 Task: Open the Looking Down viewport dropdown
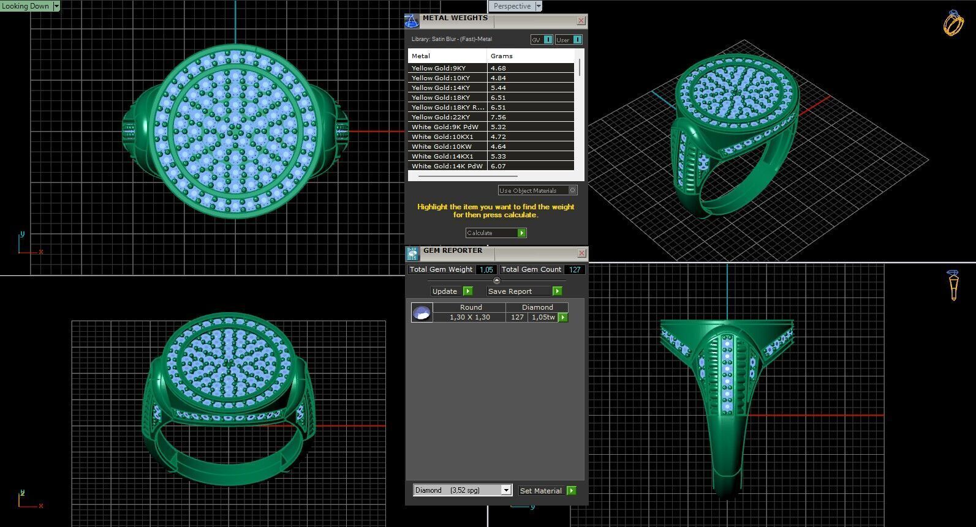pyautogui.click(x=56, y=6)
